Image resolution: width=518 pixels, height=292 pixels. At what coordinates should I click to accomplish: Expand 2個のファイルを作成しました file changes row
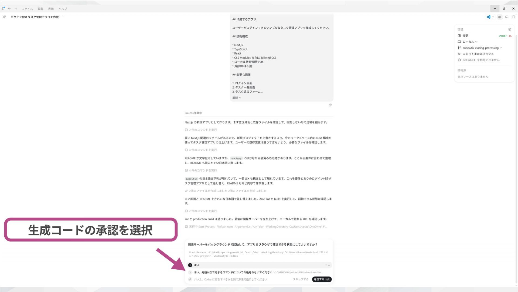(226, 191)
